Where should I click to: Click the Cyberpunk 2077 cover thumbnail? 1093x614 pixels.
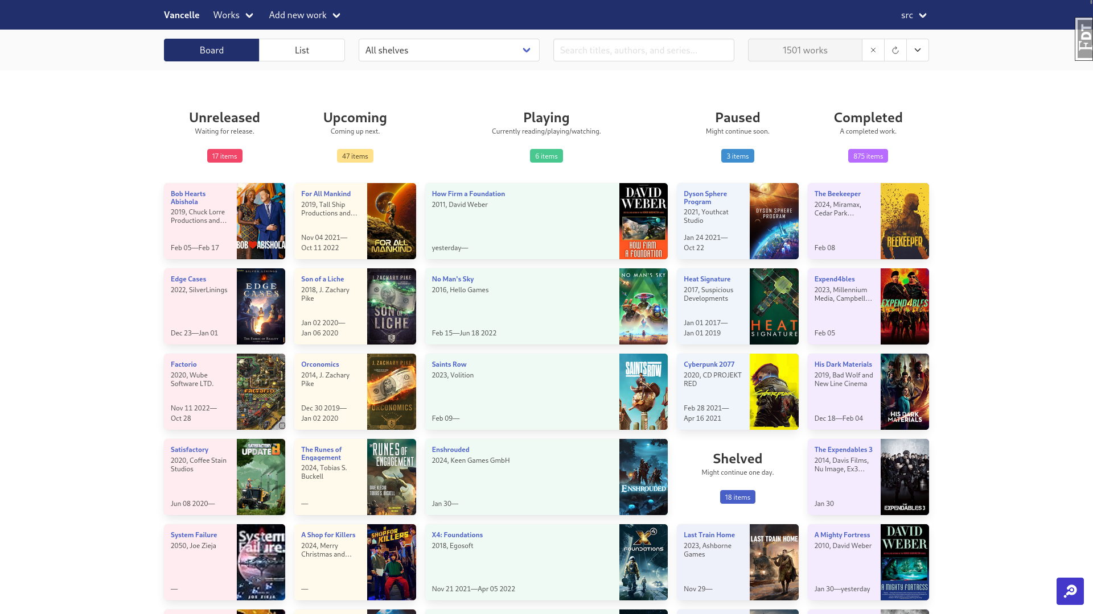(x=774, y=392)
